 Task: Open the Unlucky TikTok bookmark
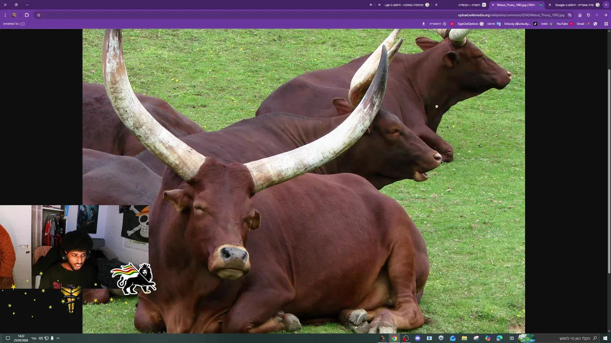pos(521,24)
